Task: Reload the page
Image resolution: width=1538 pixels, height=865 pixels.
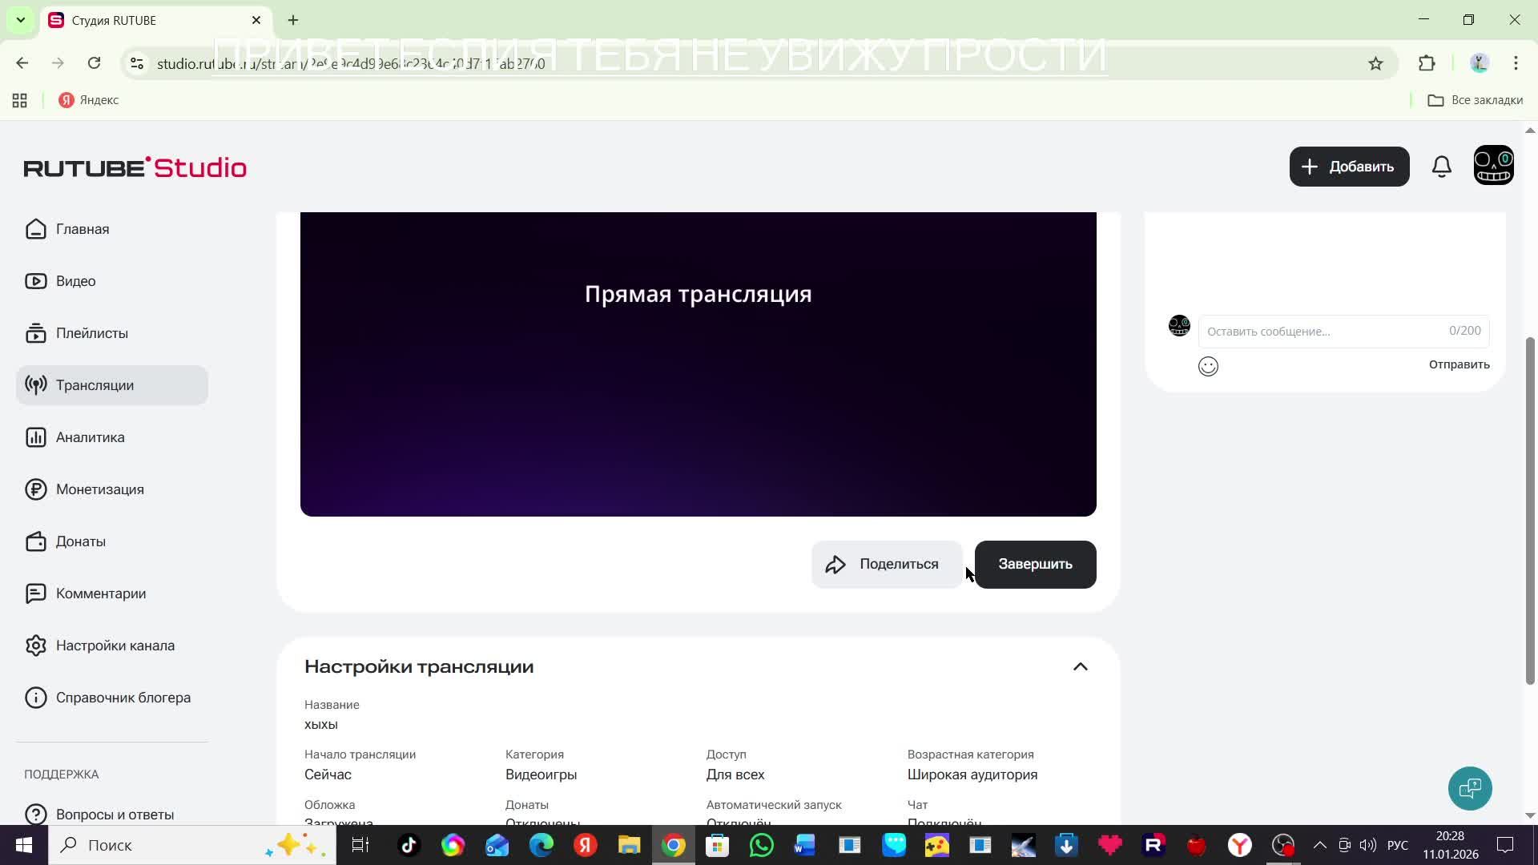Action: click(94, 63)
